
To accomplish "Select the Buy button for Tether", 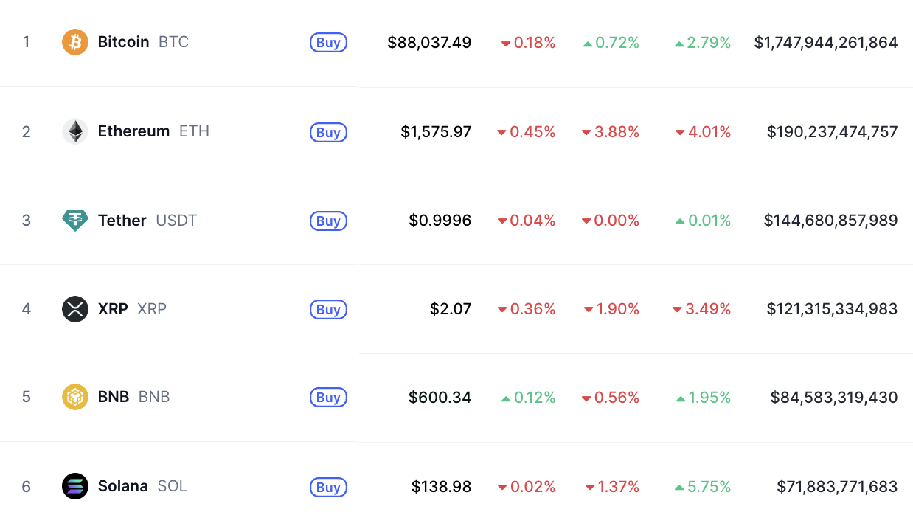I will point(328,221).
